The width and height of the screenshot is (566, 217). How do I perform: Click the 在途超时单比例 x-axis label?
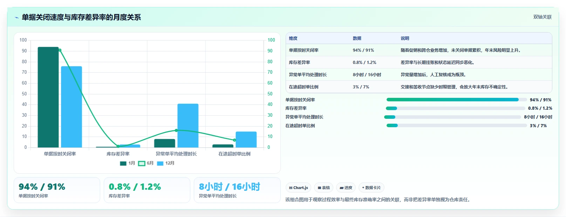(234, 154)
